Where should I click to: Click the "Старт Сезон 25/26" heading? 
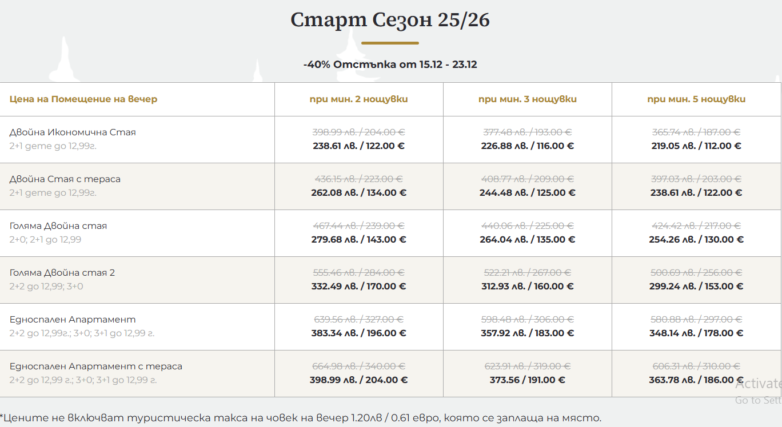[390, 20]
